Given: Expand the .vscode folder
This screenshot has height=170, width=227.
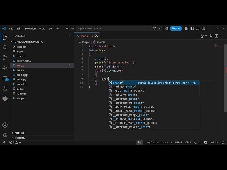Looking at the screenshot, I should pos(21,47).
